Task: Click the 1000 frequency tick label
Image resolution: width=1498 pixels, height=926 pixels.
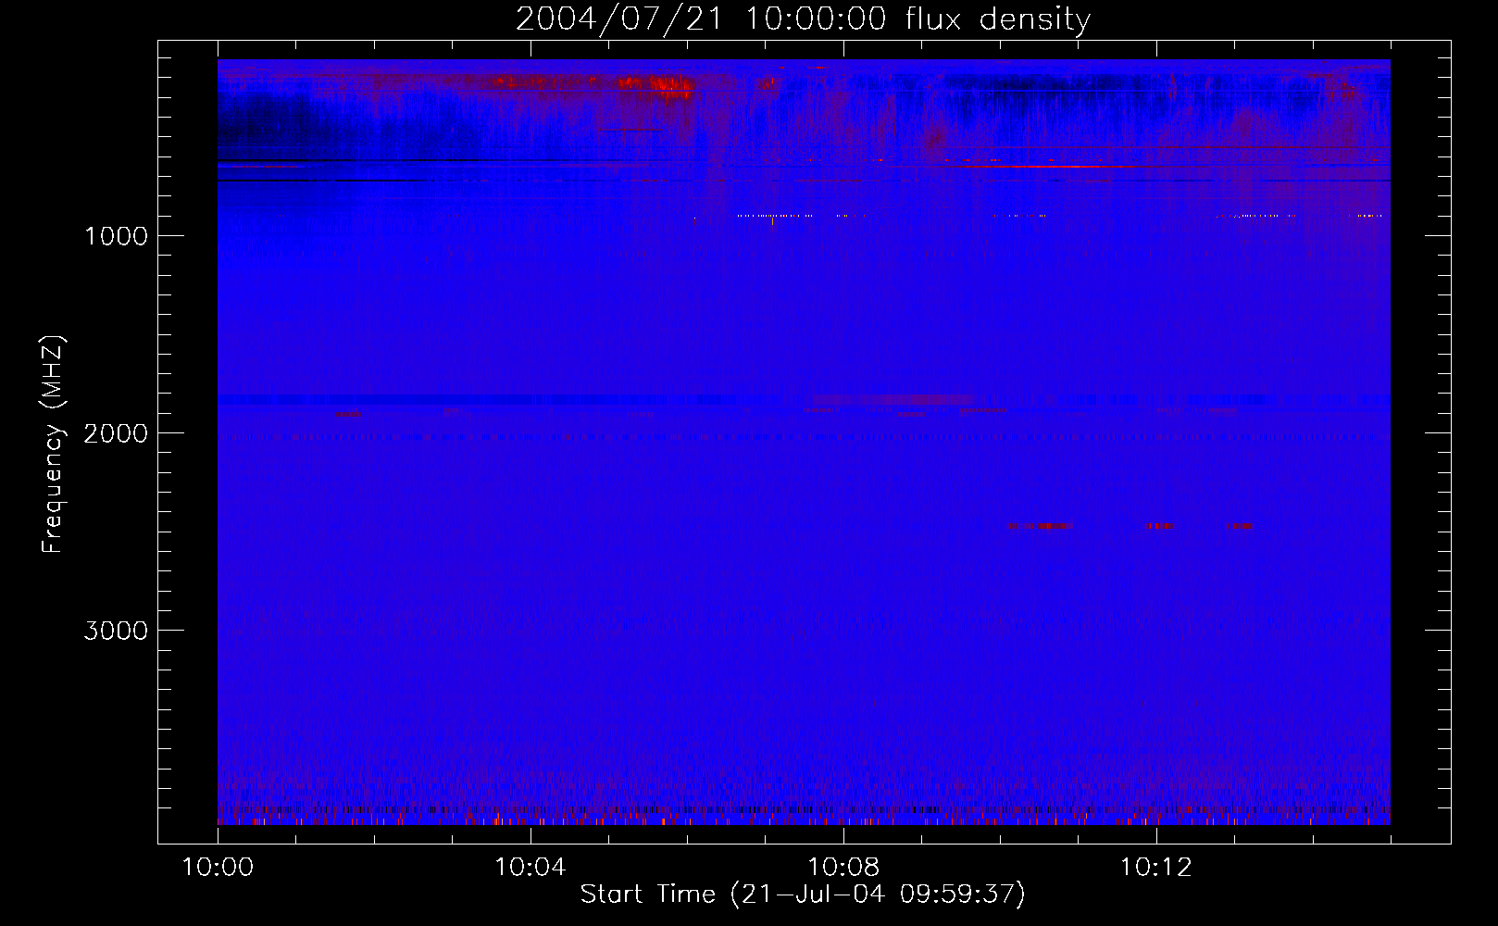Action: [116, 236]
